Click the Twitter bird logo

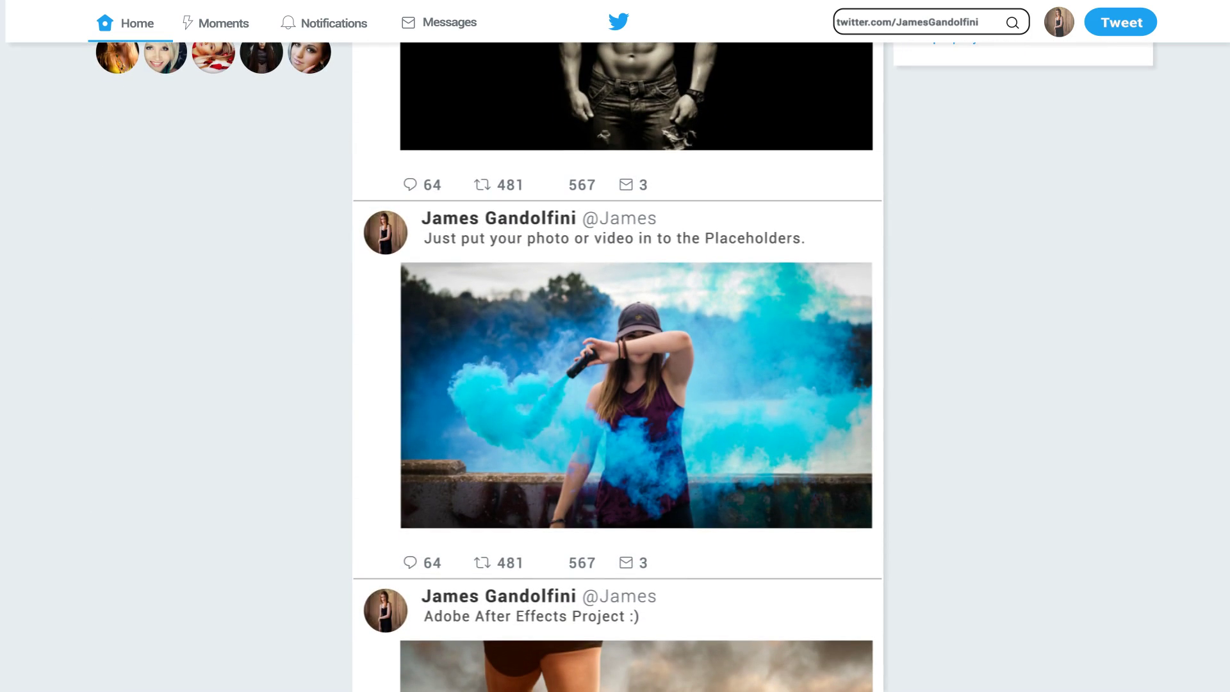(618, 22)
